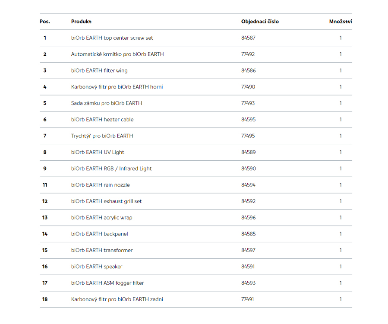Select biOrb EARTH ASM fogger filter
The image size is (388, 324).
(107, 283)
